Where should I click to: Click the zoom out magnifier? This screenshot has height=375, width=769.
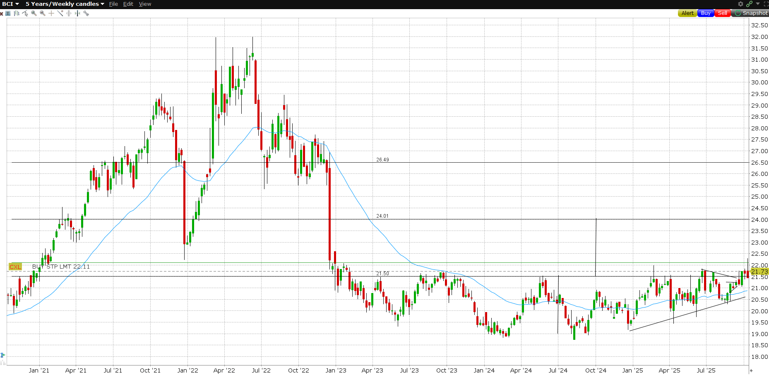[43, 13]
